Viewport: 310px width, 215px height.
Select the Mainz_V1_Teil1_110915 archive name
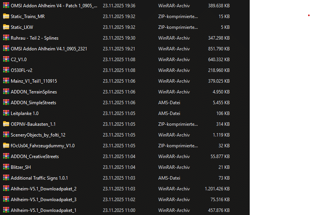pos(34,81)
